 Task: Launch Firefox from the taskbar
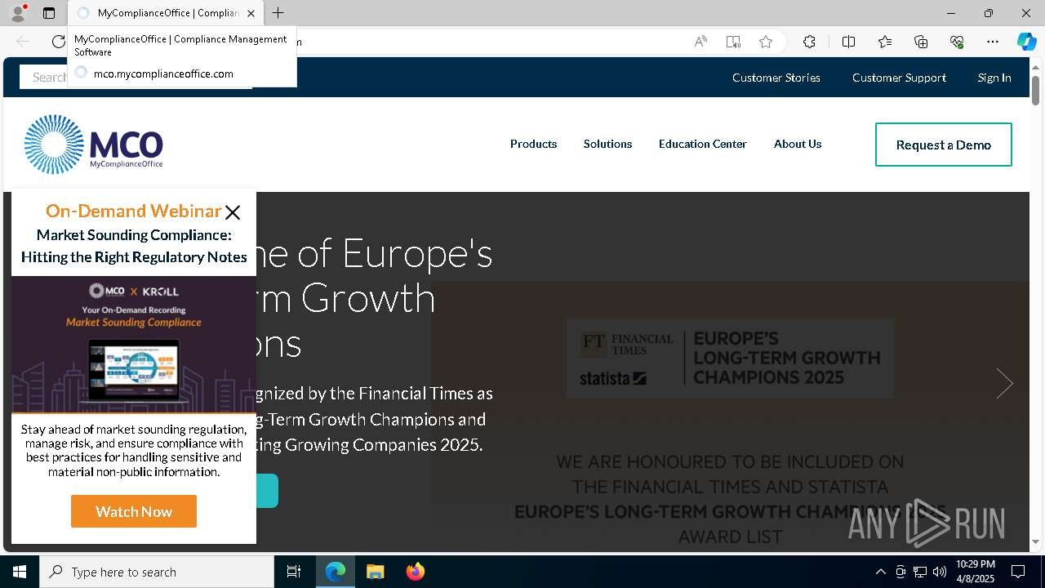pyautogui.click(x=415, y=572)
